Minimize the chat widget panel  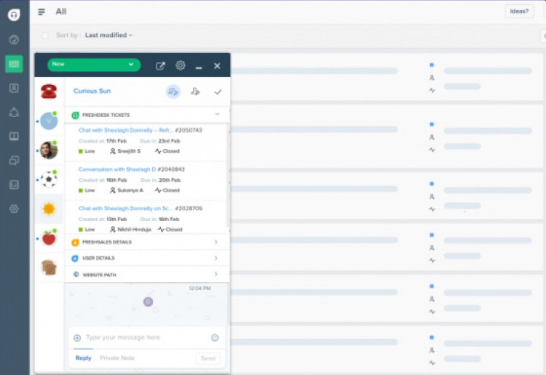coord(199,67)
